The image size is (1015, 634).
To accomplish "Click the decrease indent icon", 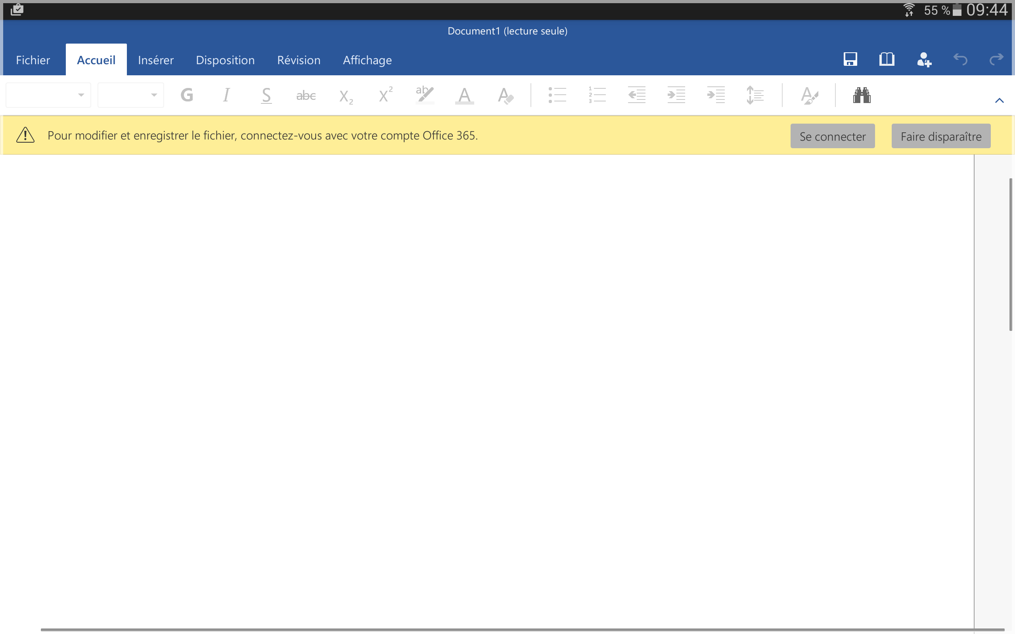I will tap(636, 95).
